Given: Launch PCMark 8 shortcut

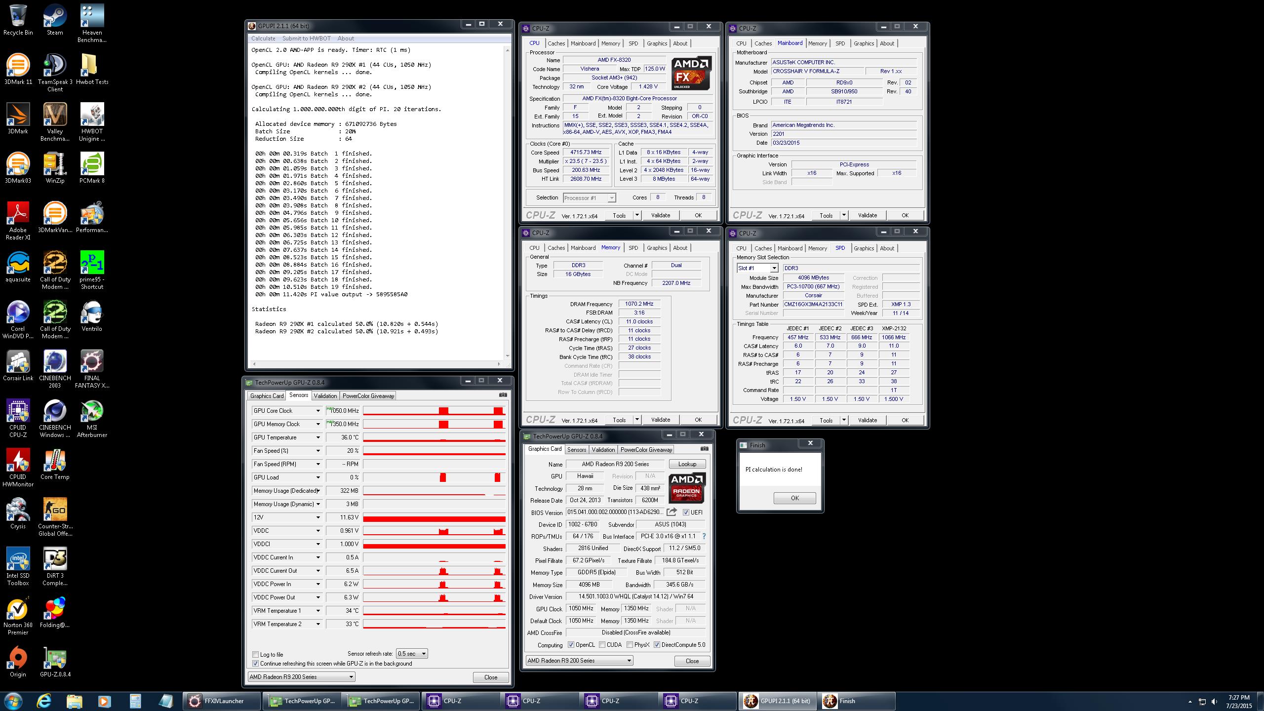Looking at the screenshot, I should (92, 168).
